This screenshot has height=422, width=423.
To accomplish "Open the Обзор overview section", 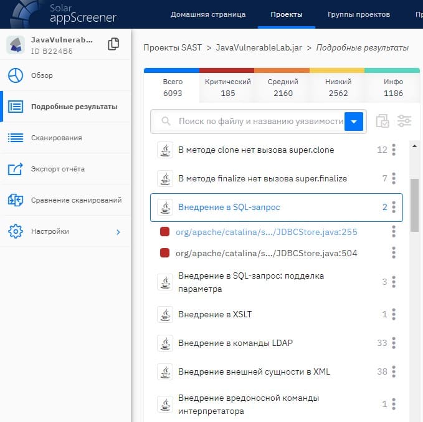I will [65, 75].
